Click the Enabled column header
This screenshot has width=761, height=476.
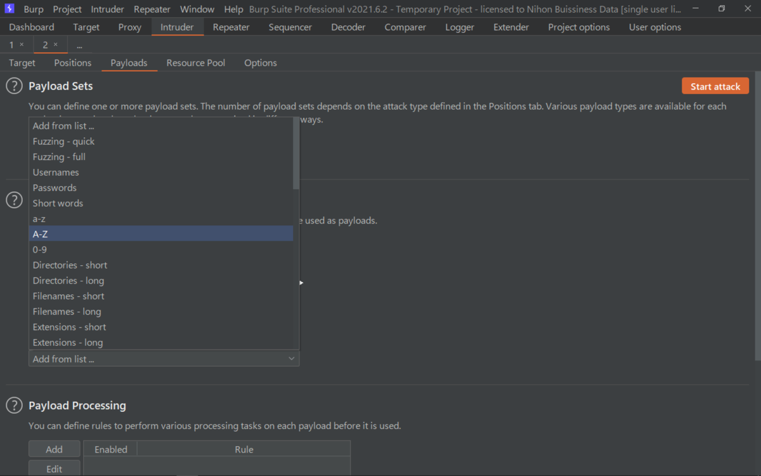click(111, 449)
